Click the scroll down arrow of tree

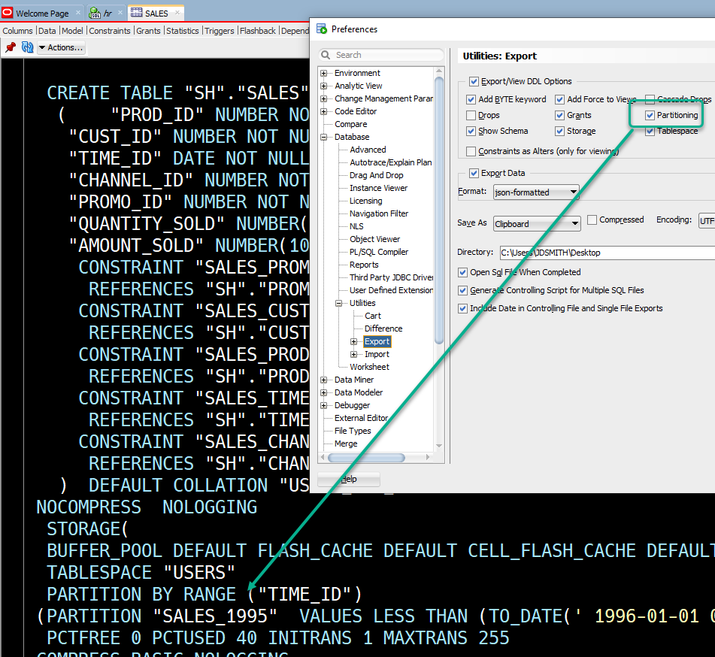pos(439,446)
